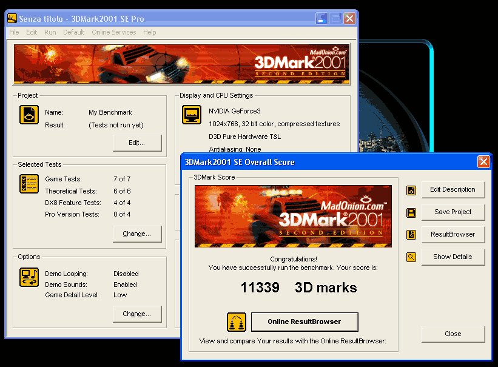The image size is (498, 367).
Task: Click the MadOnion 3DMark2001 banner in score dialog
Action: coord(293,216)
